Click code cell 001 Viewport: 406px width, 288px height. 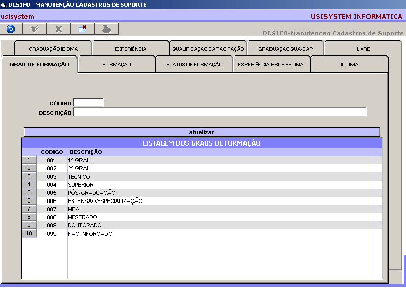point(51,161)
